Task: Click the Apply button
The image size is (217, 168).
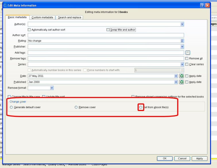Action: point(199,159)
